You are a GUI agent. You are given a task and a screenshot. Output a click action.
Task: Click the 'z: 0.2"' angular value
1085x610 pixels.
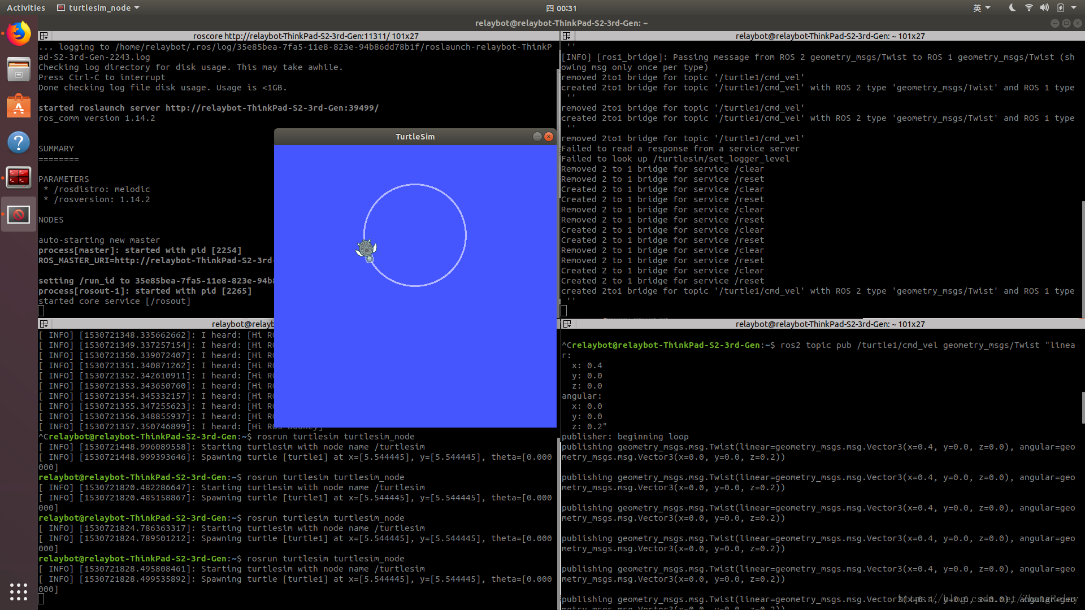click(589, 426)
